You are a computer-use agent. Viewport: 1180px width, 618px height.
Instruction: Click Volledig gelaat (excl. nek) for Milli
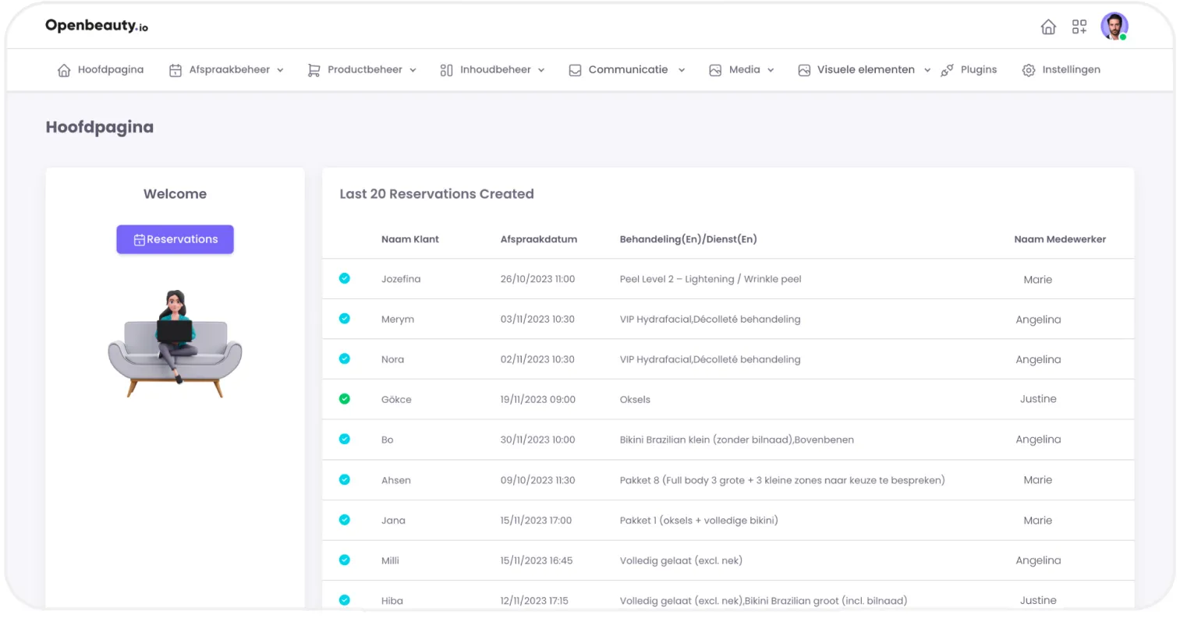[681, 560]
